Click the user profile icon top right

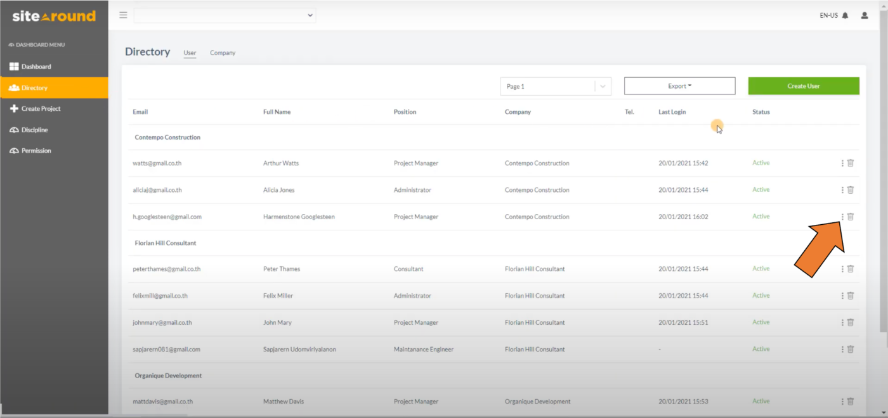pos(864,15)
